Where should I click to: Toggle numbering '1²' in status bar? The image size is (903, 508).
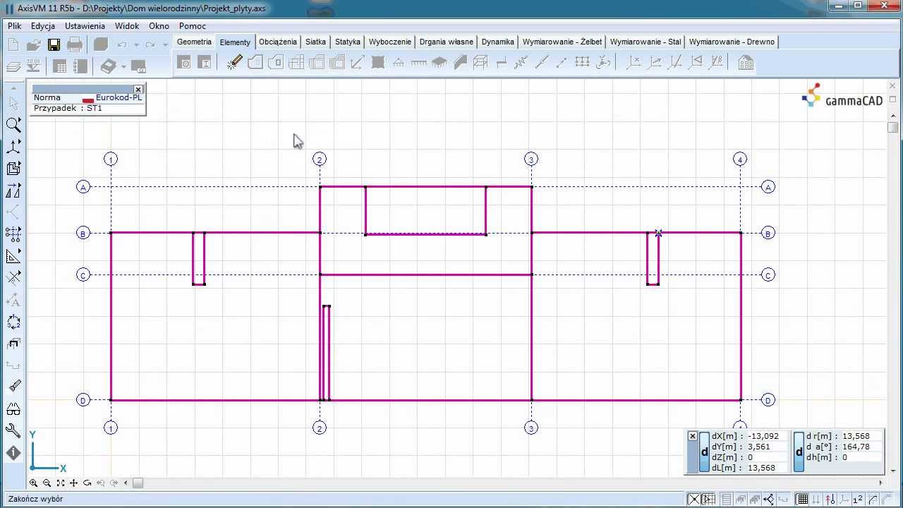[857, 500]
